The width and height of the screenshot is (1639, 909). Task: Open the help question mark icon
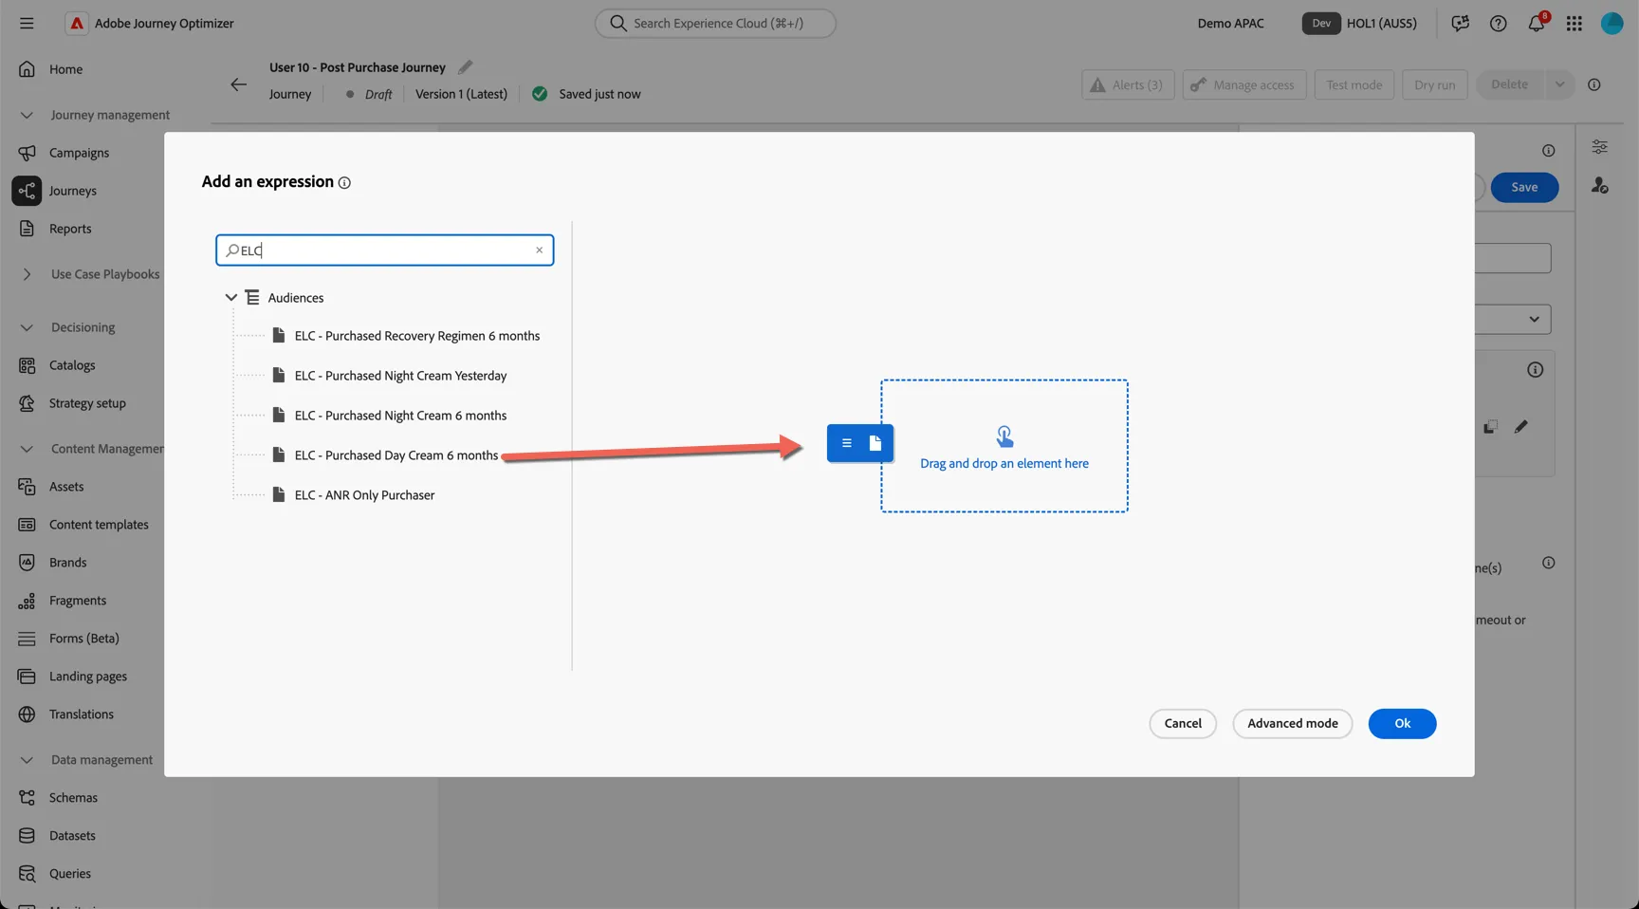(x=1498, y=23)
